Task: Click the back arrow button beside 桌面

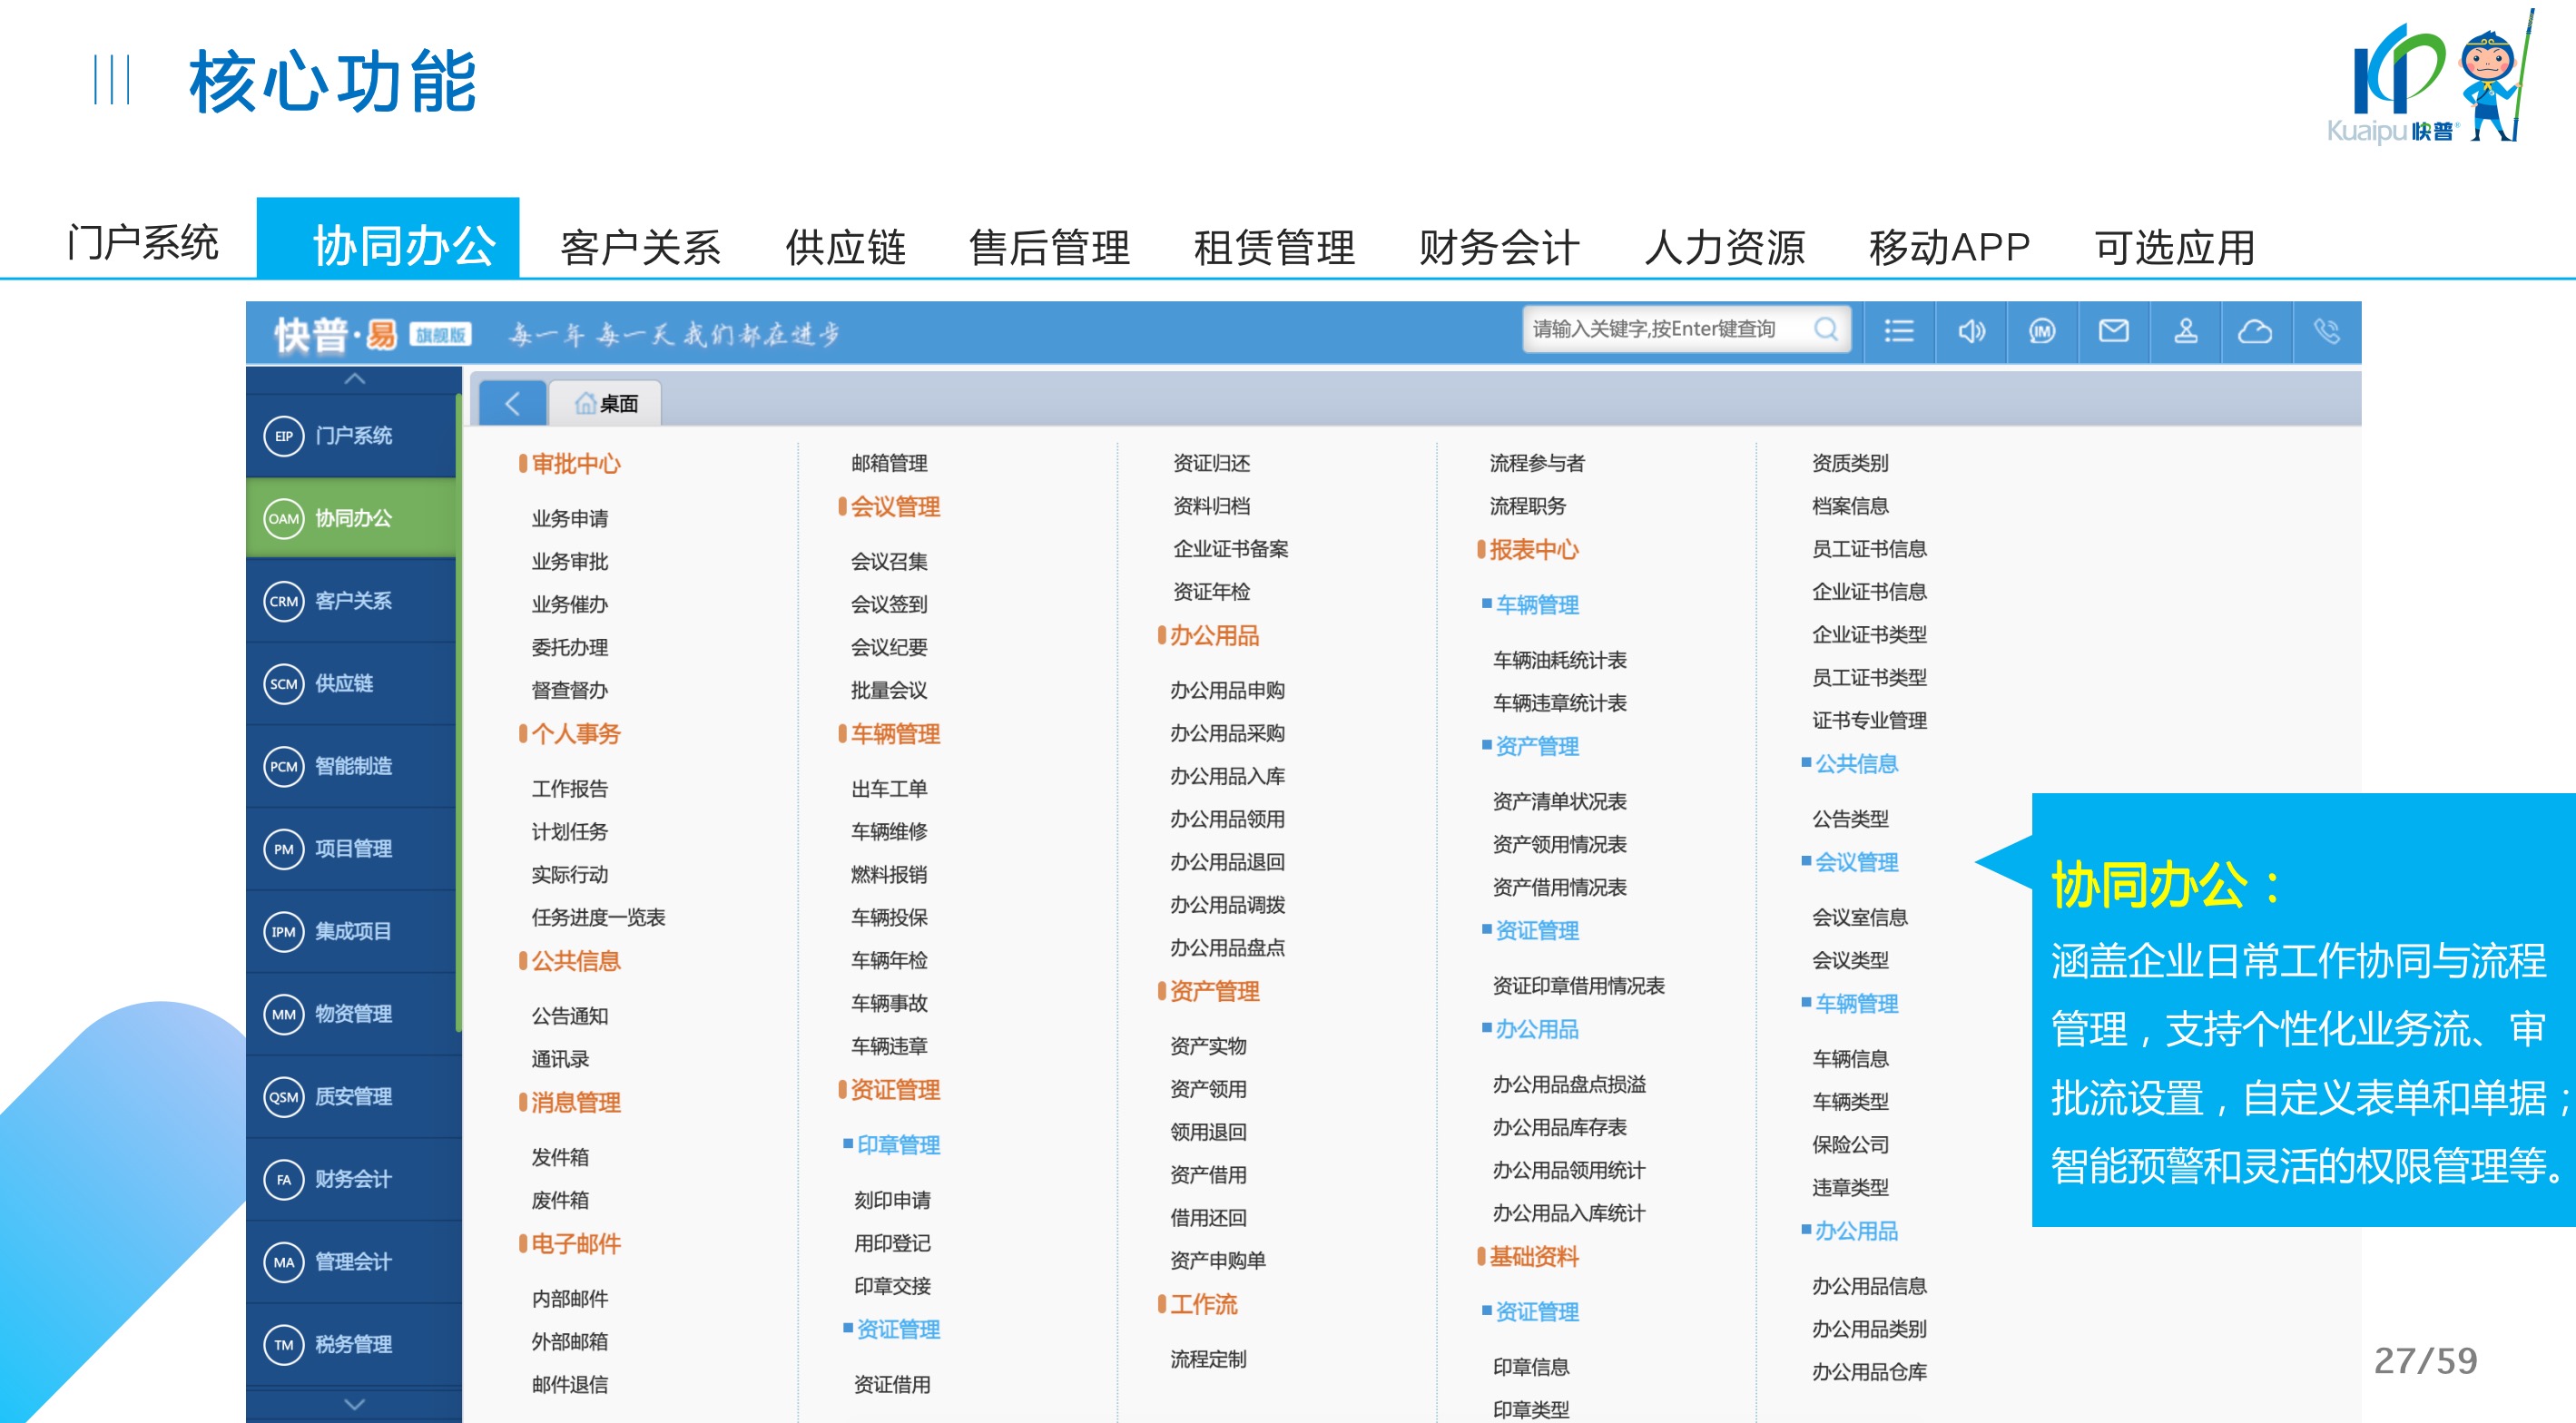Action: point(512,403)
